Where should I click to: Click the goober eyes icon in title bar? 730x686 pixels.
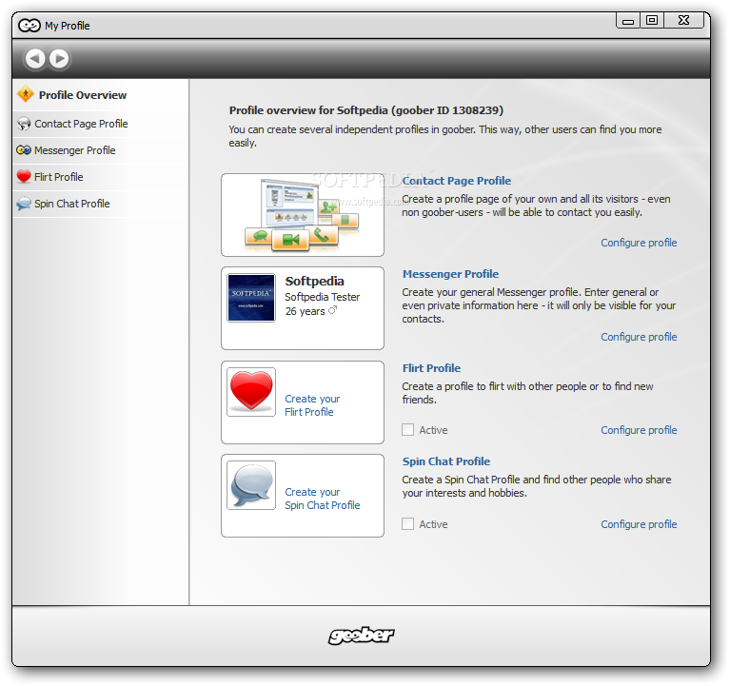pyautogui.click(x=30, y=25)
